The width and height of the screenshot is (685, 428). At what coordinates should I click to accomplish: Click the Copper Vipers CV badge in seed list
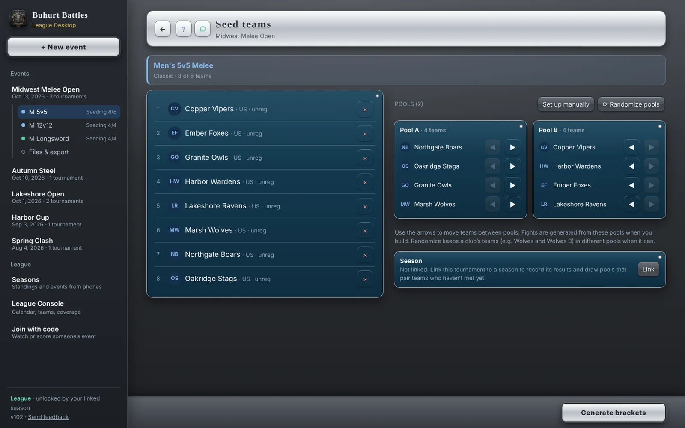[174, 109]
